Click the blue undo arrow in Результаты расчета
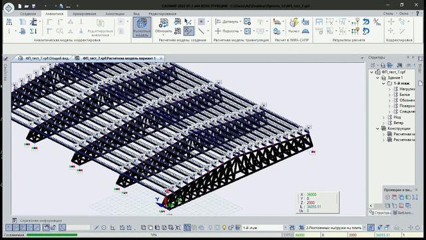Image resolution: width=426 pixels, height=240 pixels. 366,21
